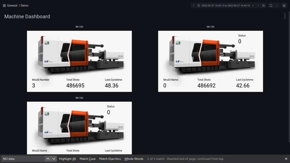The width and height of the screenshot is (290, 163).
Task: Enable Highlight All in the find bar
Action: pyautogui.click(x=67, y=159)
